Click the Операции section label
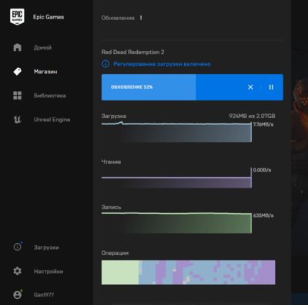The height and width of the screenshot is (305, 308). [115, 253]
